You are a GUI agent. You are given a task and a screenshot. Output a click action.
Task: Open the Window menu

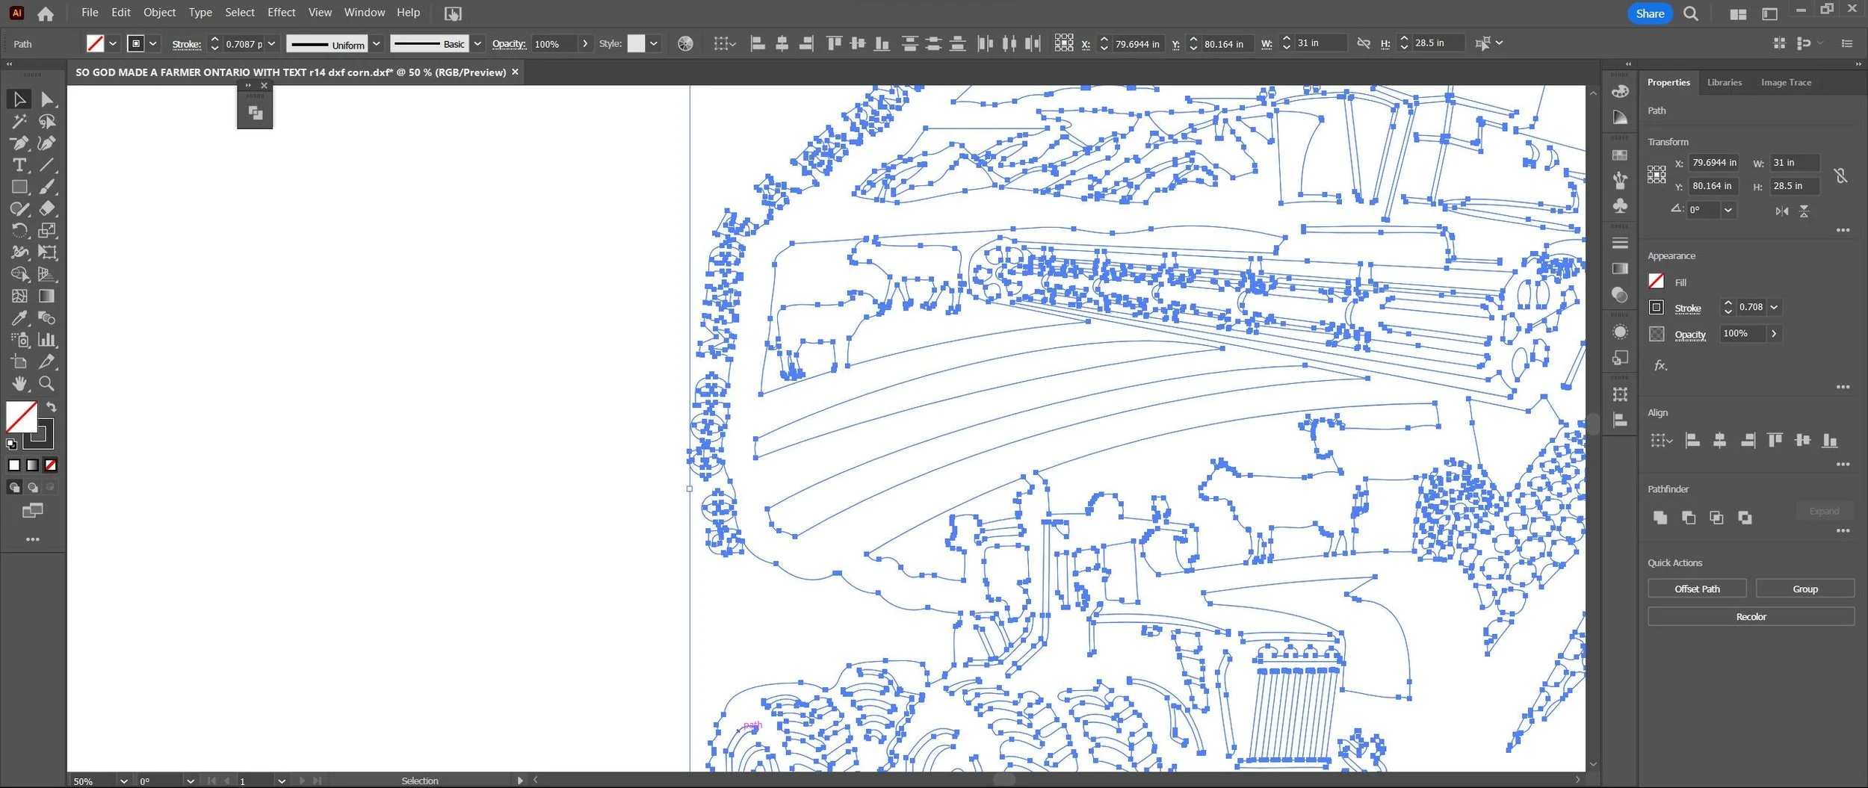[x=365, y=12]
